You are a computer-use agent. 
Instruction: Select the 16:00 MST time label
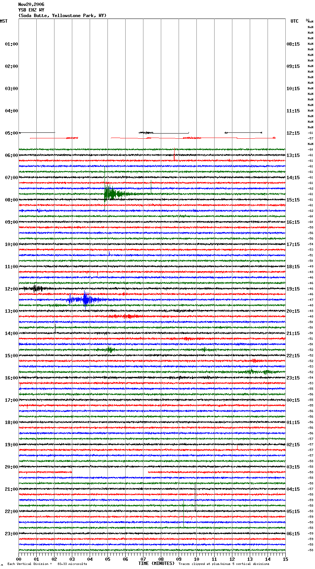(x=11, y=378)
